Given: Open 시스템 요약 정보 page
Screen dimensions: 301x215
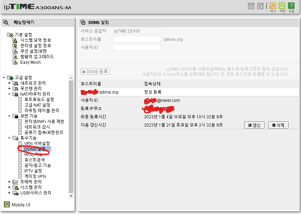Looking at the screenshot, I should [36, 40].
